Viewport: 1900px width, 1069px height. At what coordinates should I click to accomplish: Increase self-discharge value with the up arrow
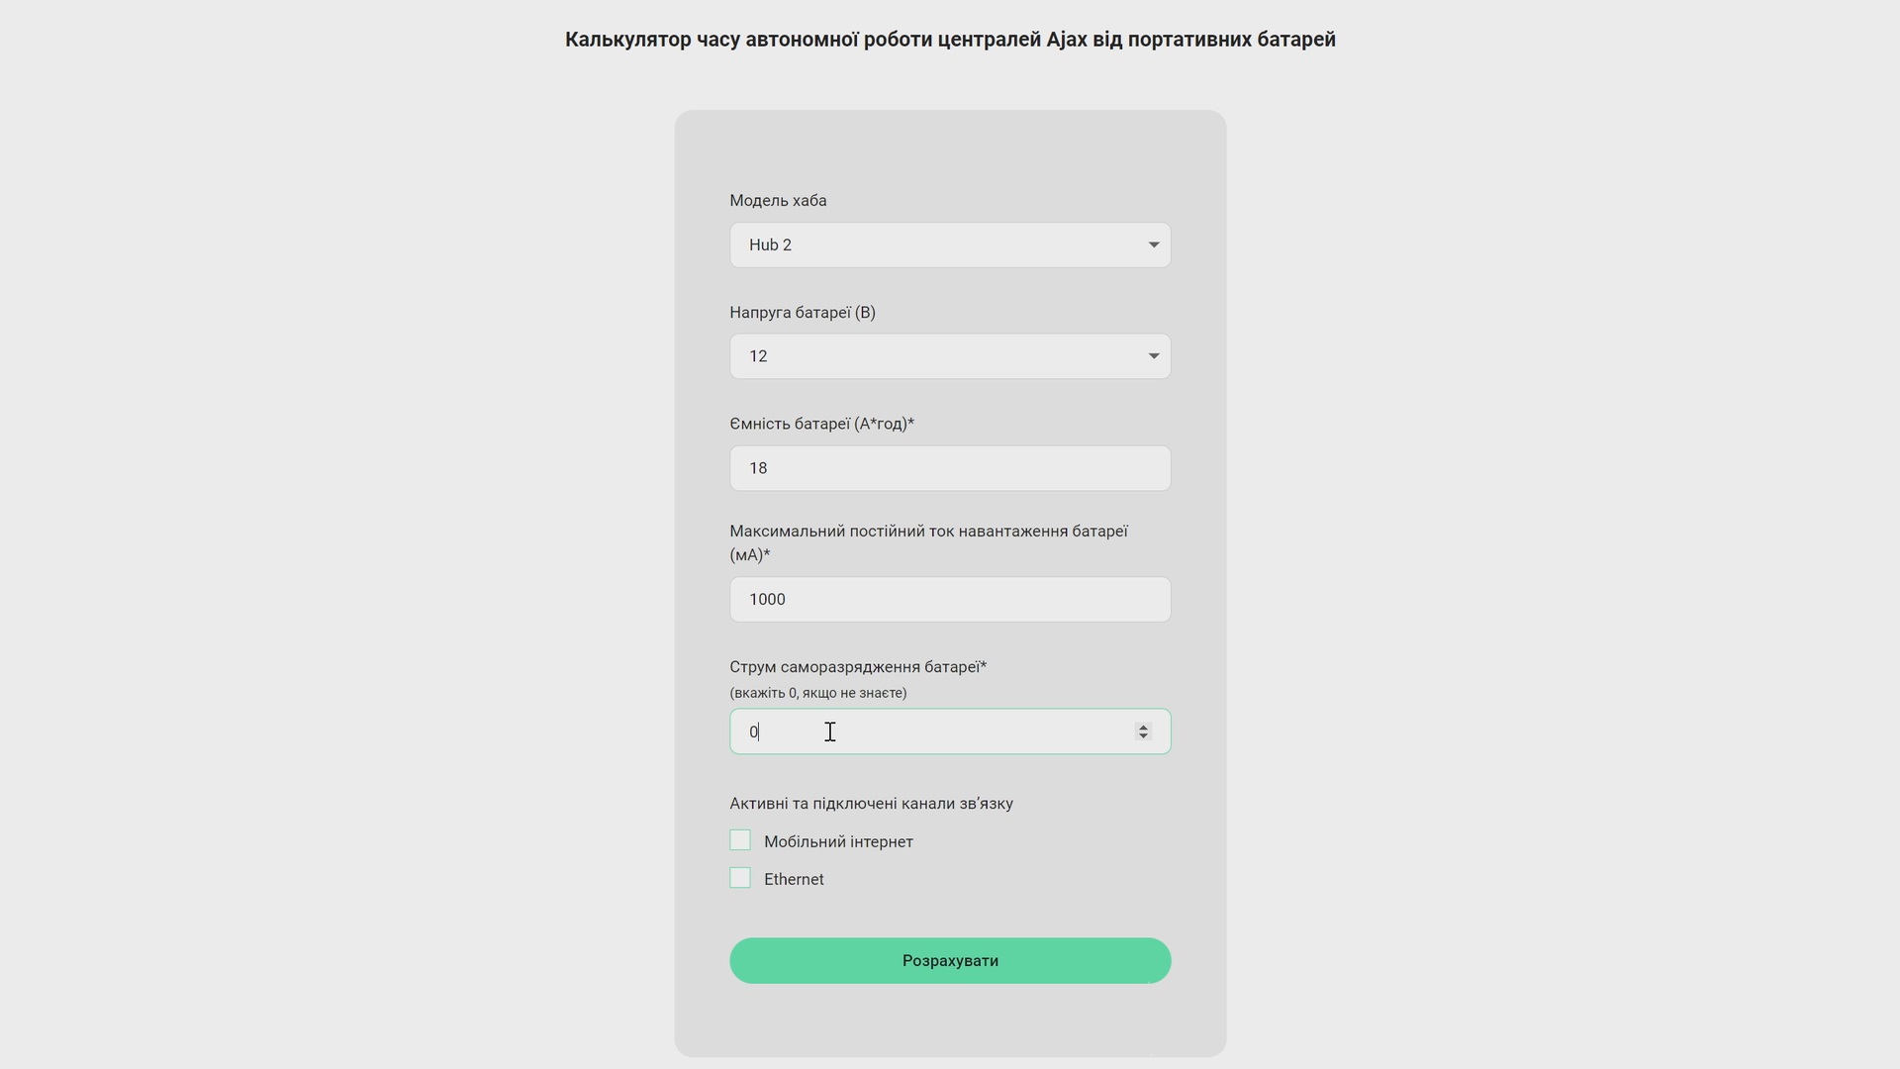pyautogui.click(x=1143, y=727)
